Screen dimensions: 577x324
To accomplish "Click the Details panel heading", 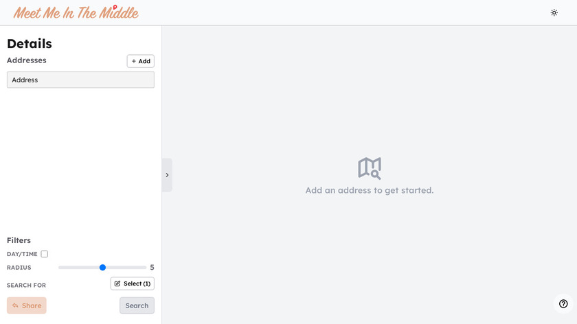I will point(30,43).
